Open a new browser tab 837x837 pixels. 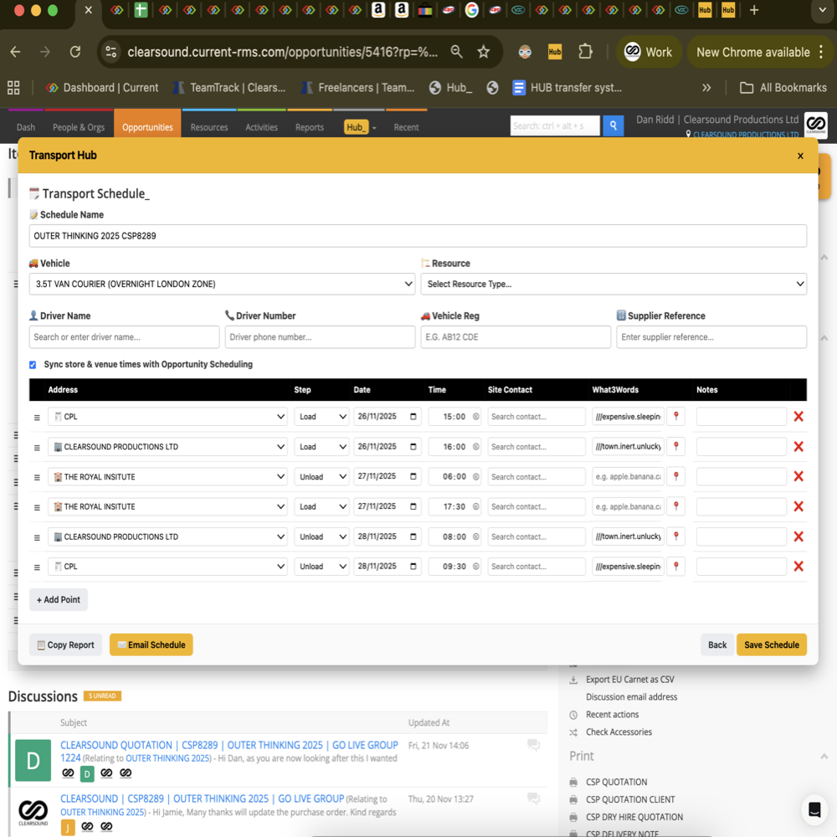click(x=754, y=10)
